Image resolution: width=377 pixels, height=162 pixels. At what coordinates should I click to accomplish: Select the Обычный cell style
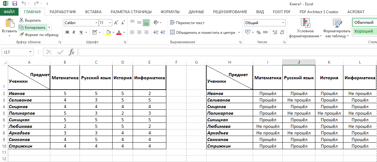[364, 23]
